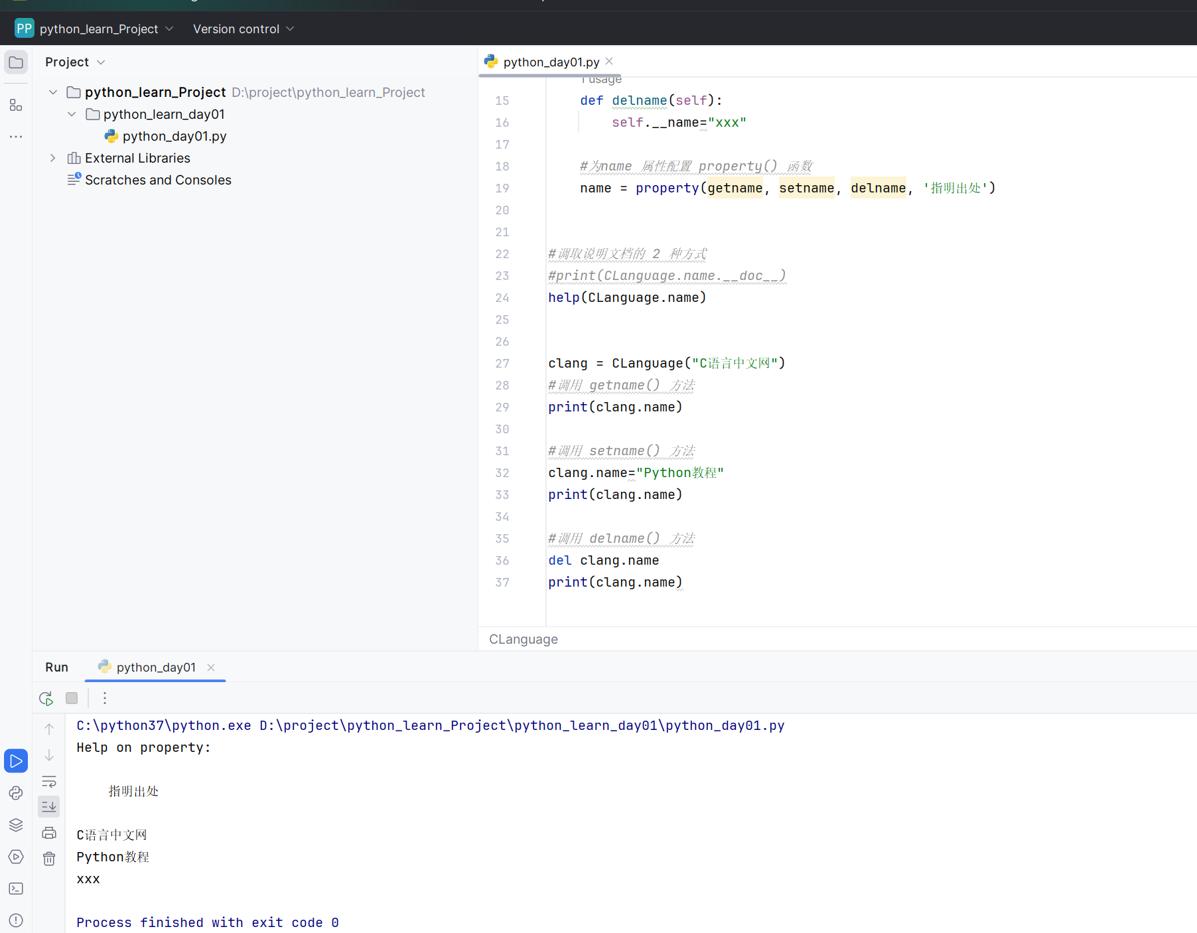Show more tool windows ellipsis
The width and height of the screenshot is (1197, 933).
pos(16,137)
